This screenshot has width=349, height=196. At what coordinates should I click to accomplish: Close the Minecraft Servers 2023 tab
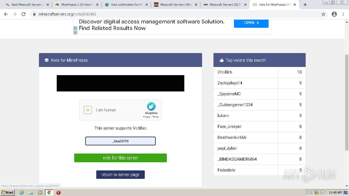click(245, 5)
